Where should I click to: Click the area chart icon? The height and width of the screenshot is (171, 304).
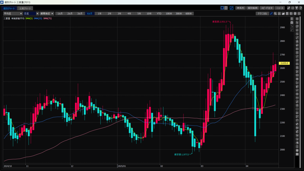click(283, 13)
